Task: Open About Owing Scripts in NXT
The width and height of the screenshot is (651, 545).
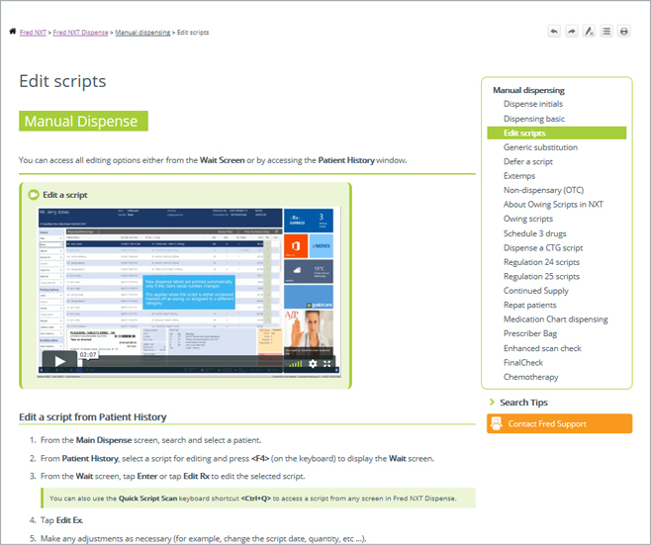Action: pos(553,204)
